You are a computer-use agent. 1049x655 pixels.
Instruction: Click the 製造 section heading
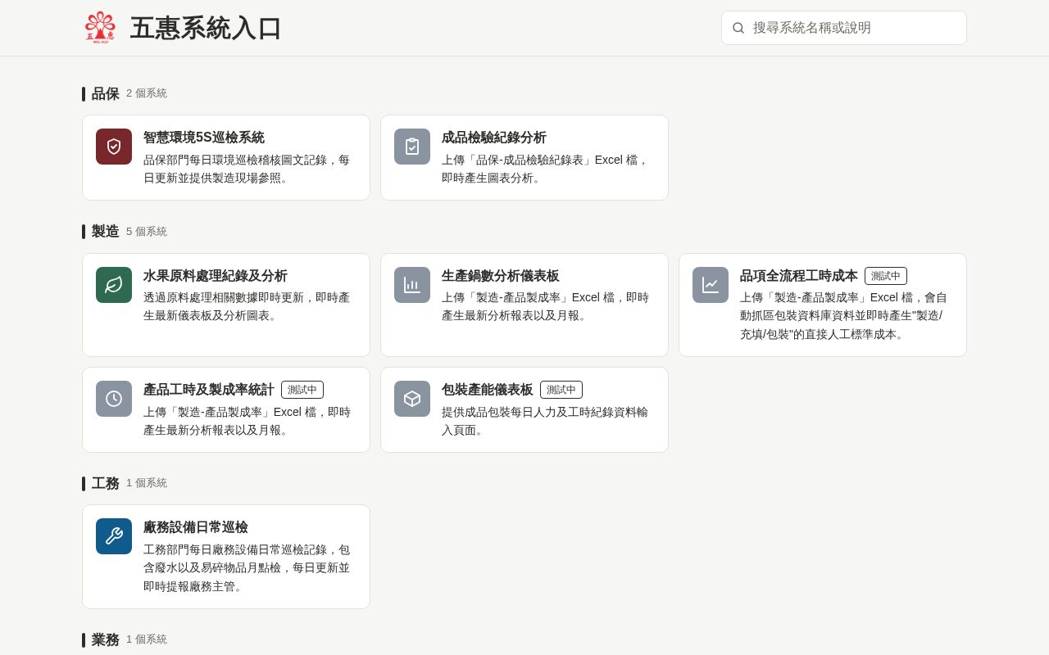pos(106,232)
